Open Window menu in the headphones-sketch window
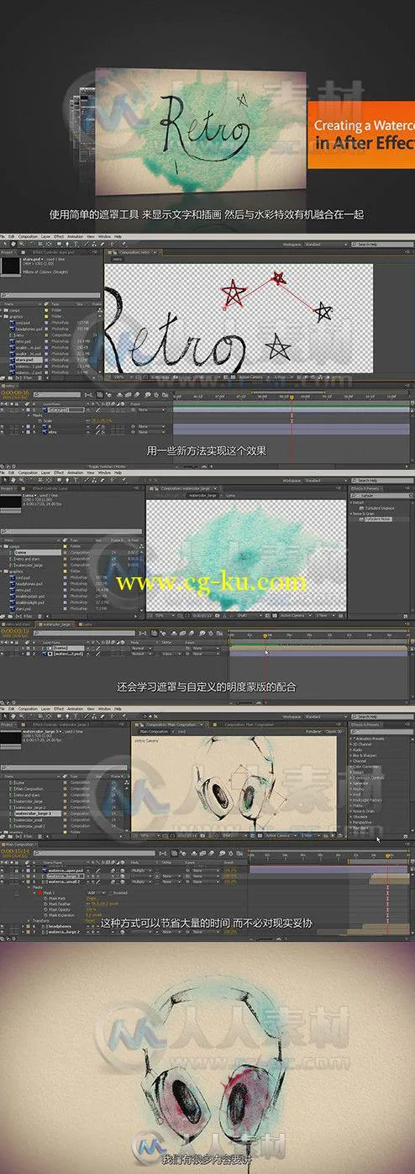 pos(104,708)
